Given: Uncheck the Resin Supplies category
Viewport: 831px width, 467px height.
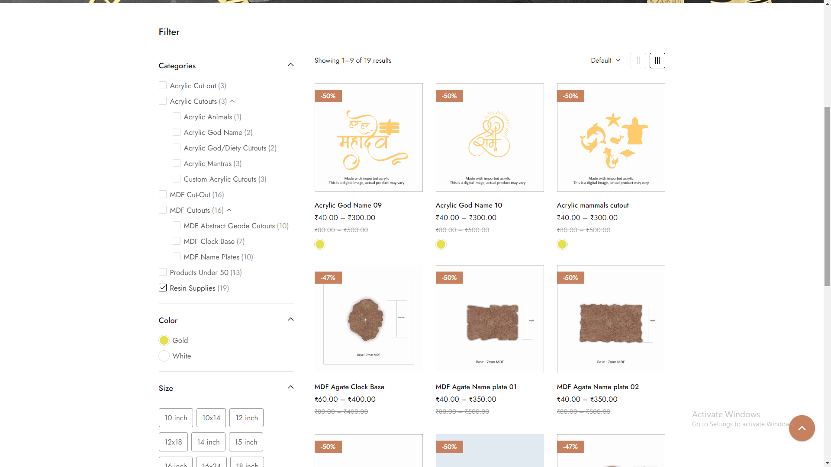Looking at the screenshot, I should tap(163, 288).
